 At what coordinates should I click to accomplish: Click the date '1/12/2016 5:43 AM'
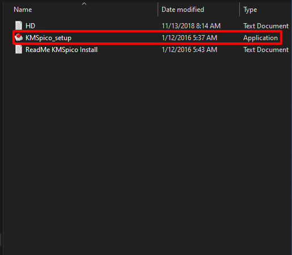point(189,50)
